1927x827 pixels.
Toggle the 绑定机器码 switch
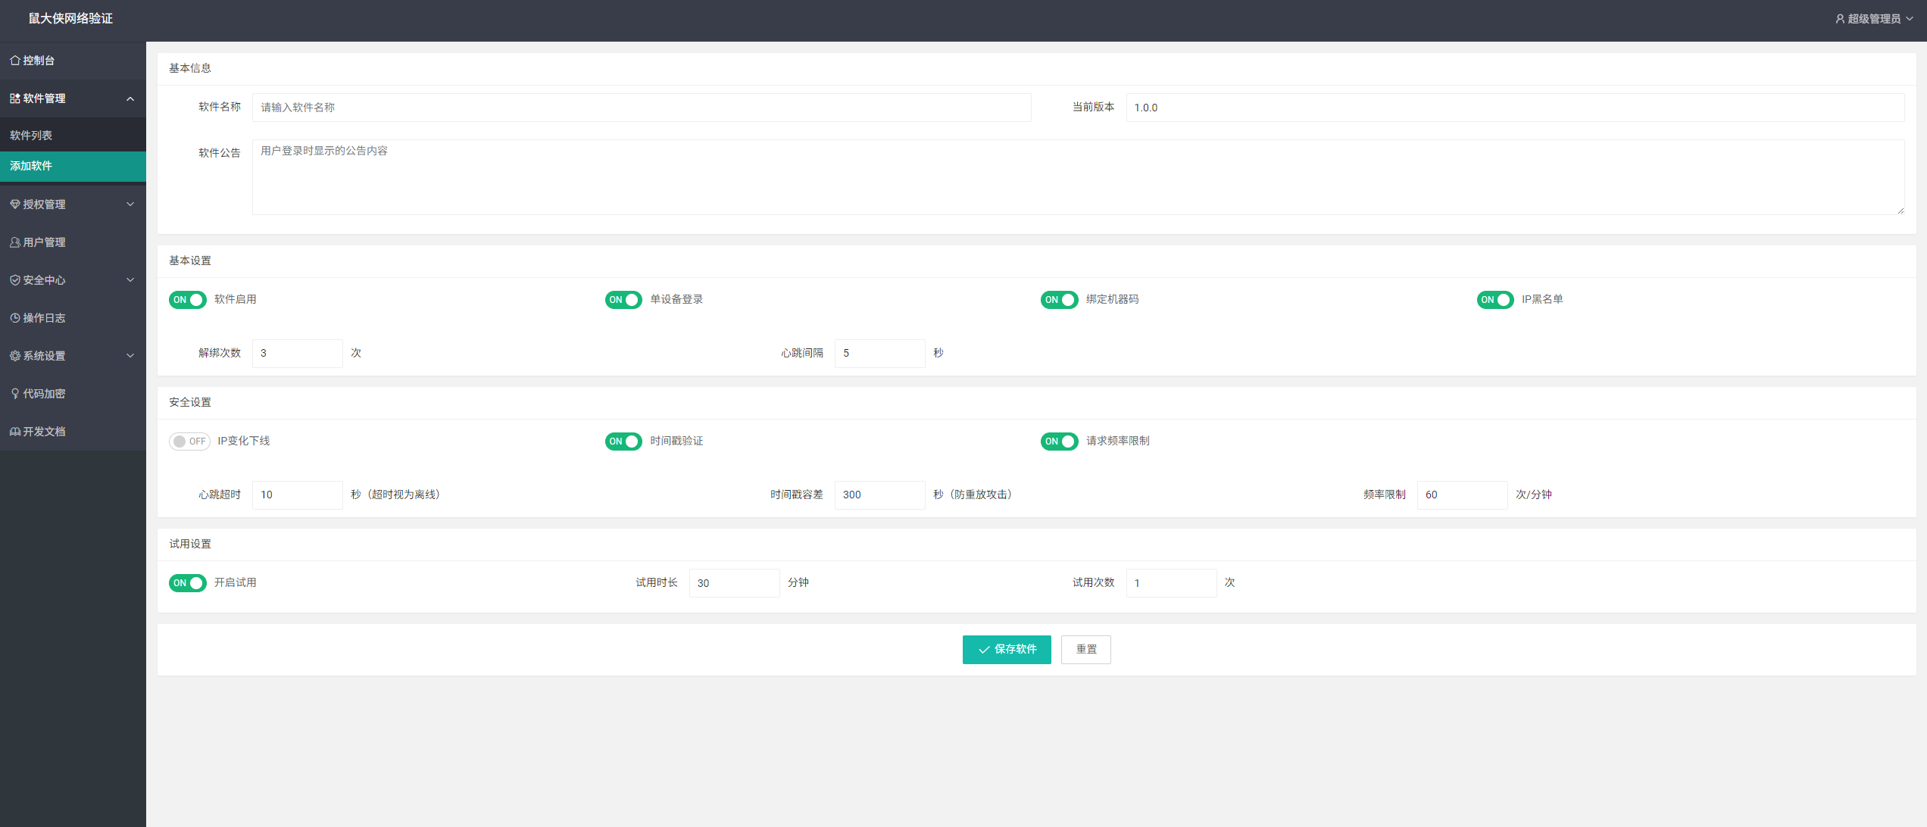(x=1058, y=300)
